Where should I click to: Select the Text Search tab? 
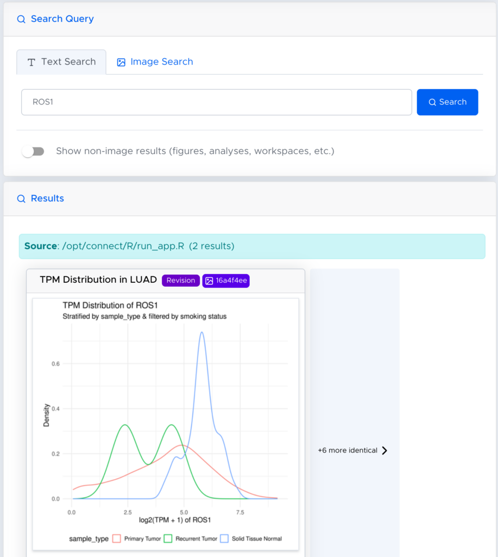click(x=61, y=62)
